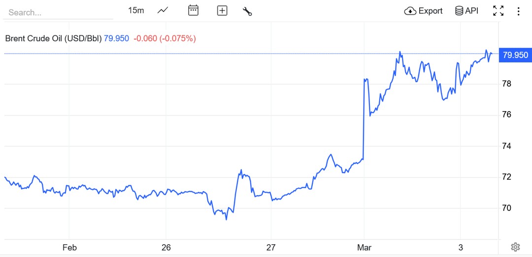Viewport: 532px width, 257px height.
Task: Click the 79.950 current price tag
Action: [x=514, y=55]
